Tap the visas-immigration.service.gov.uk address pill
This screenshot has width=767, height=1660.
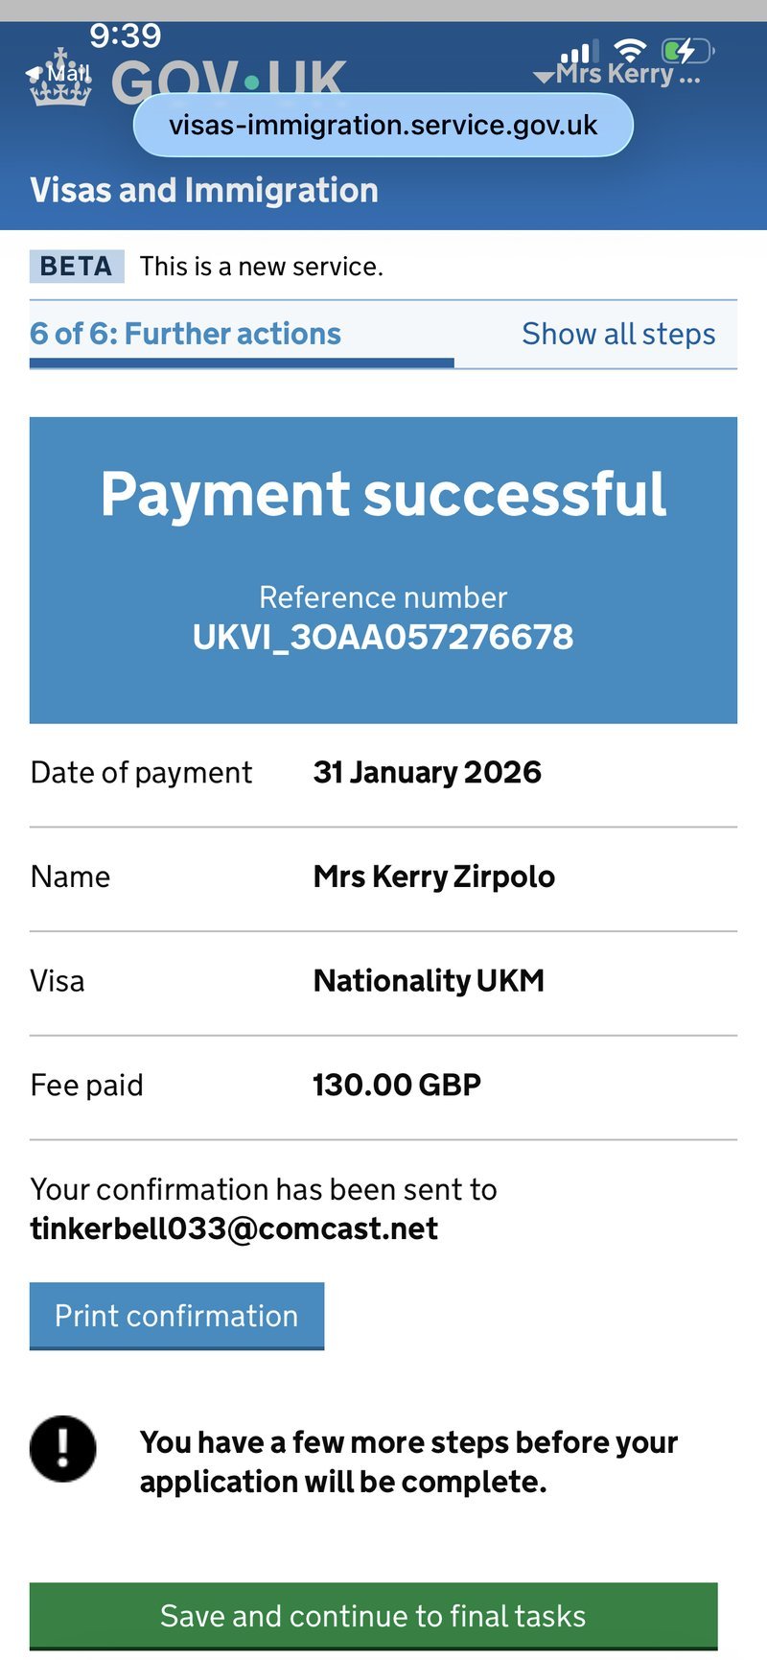click(383, 125)
